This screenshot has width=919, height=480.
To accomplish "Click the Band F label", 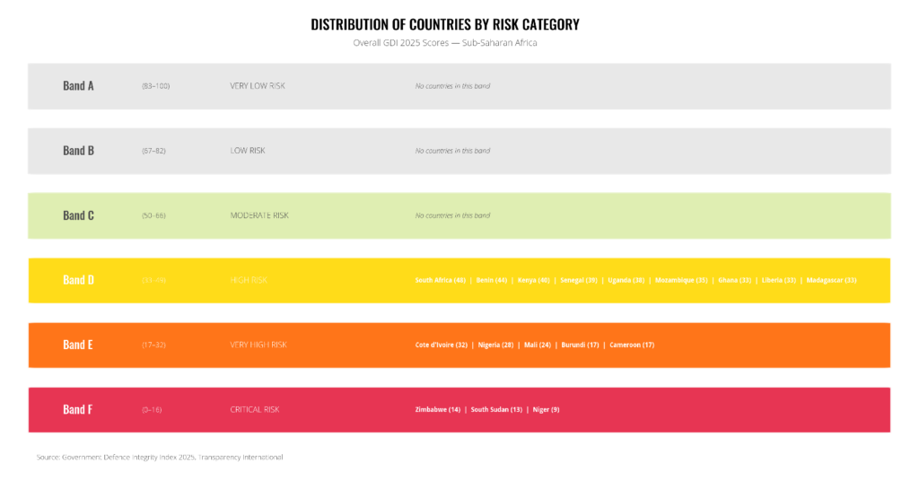I will [78, 410].
